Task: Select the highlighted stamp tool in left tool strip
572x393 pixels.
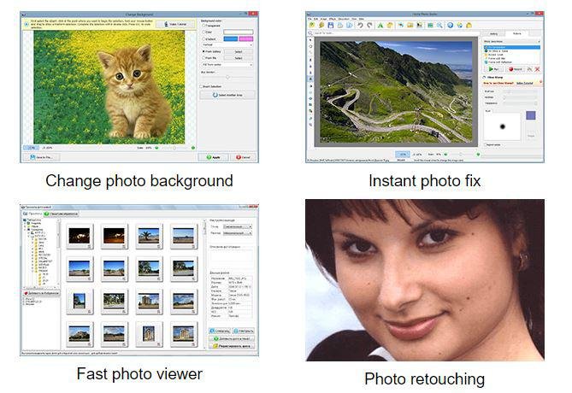Action: pos(310,79)
